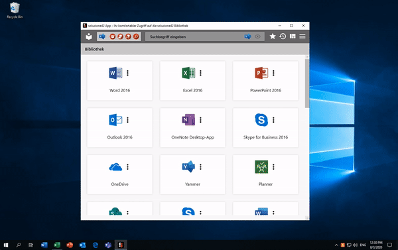Expand options menu for OneNote Desktop-App
The image size is (398, 250).
[200, 120]
